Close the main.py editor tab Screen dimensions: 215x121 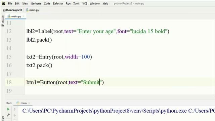24,16
